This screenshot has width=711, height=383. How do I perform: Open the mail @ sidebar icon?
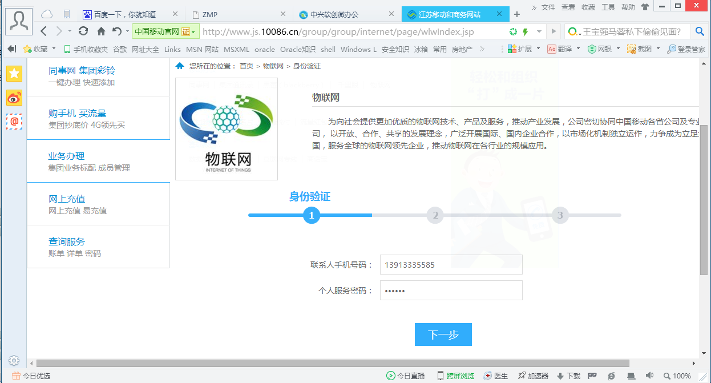[14, 121]
